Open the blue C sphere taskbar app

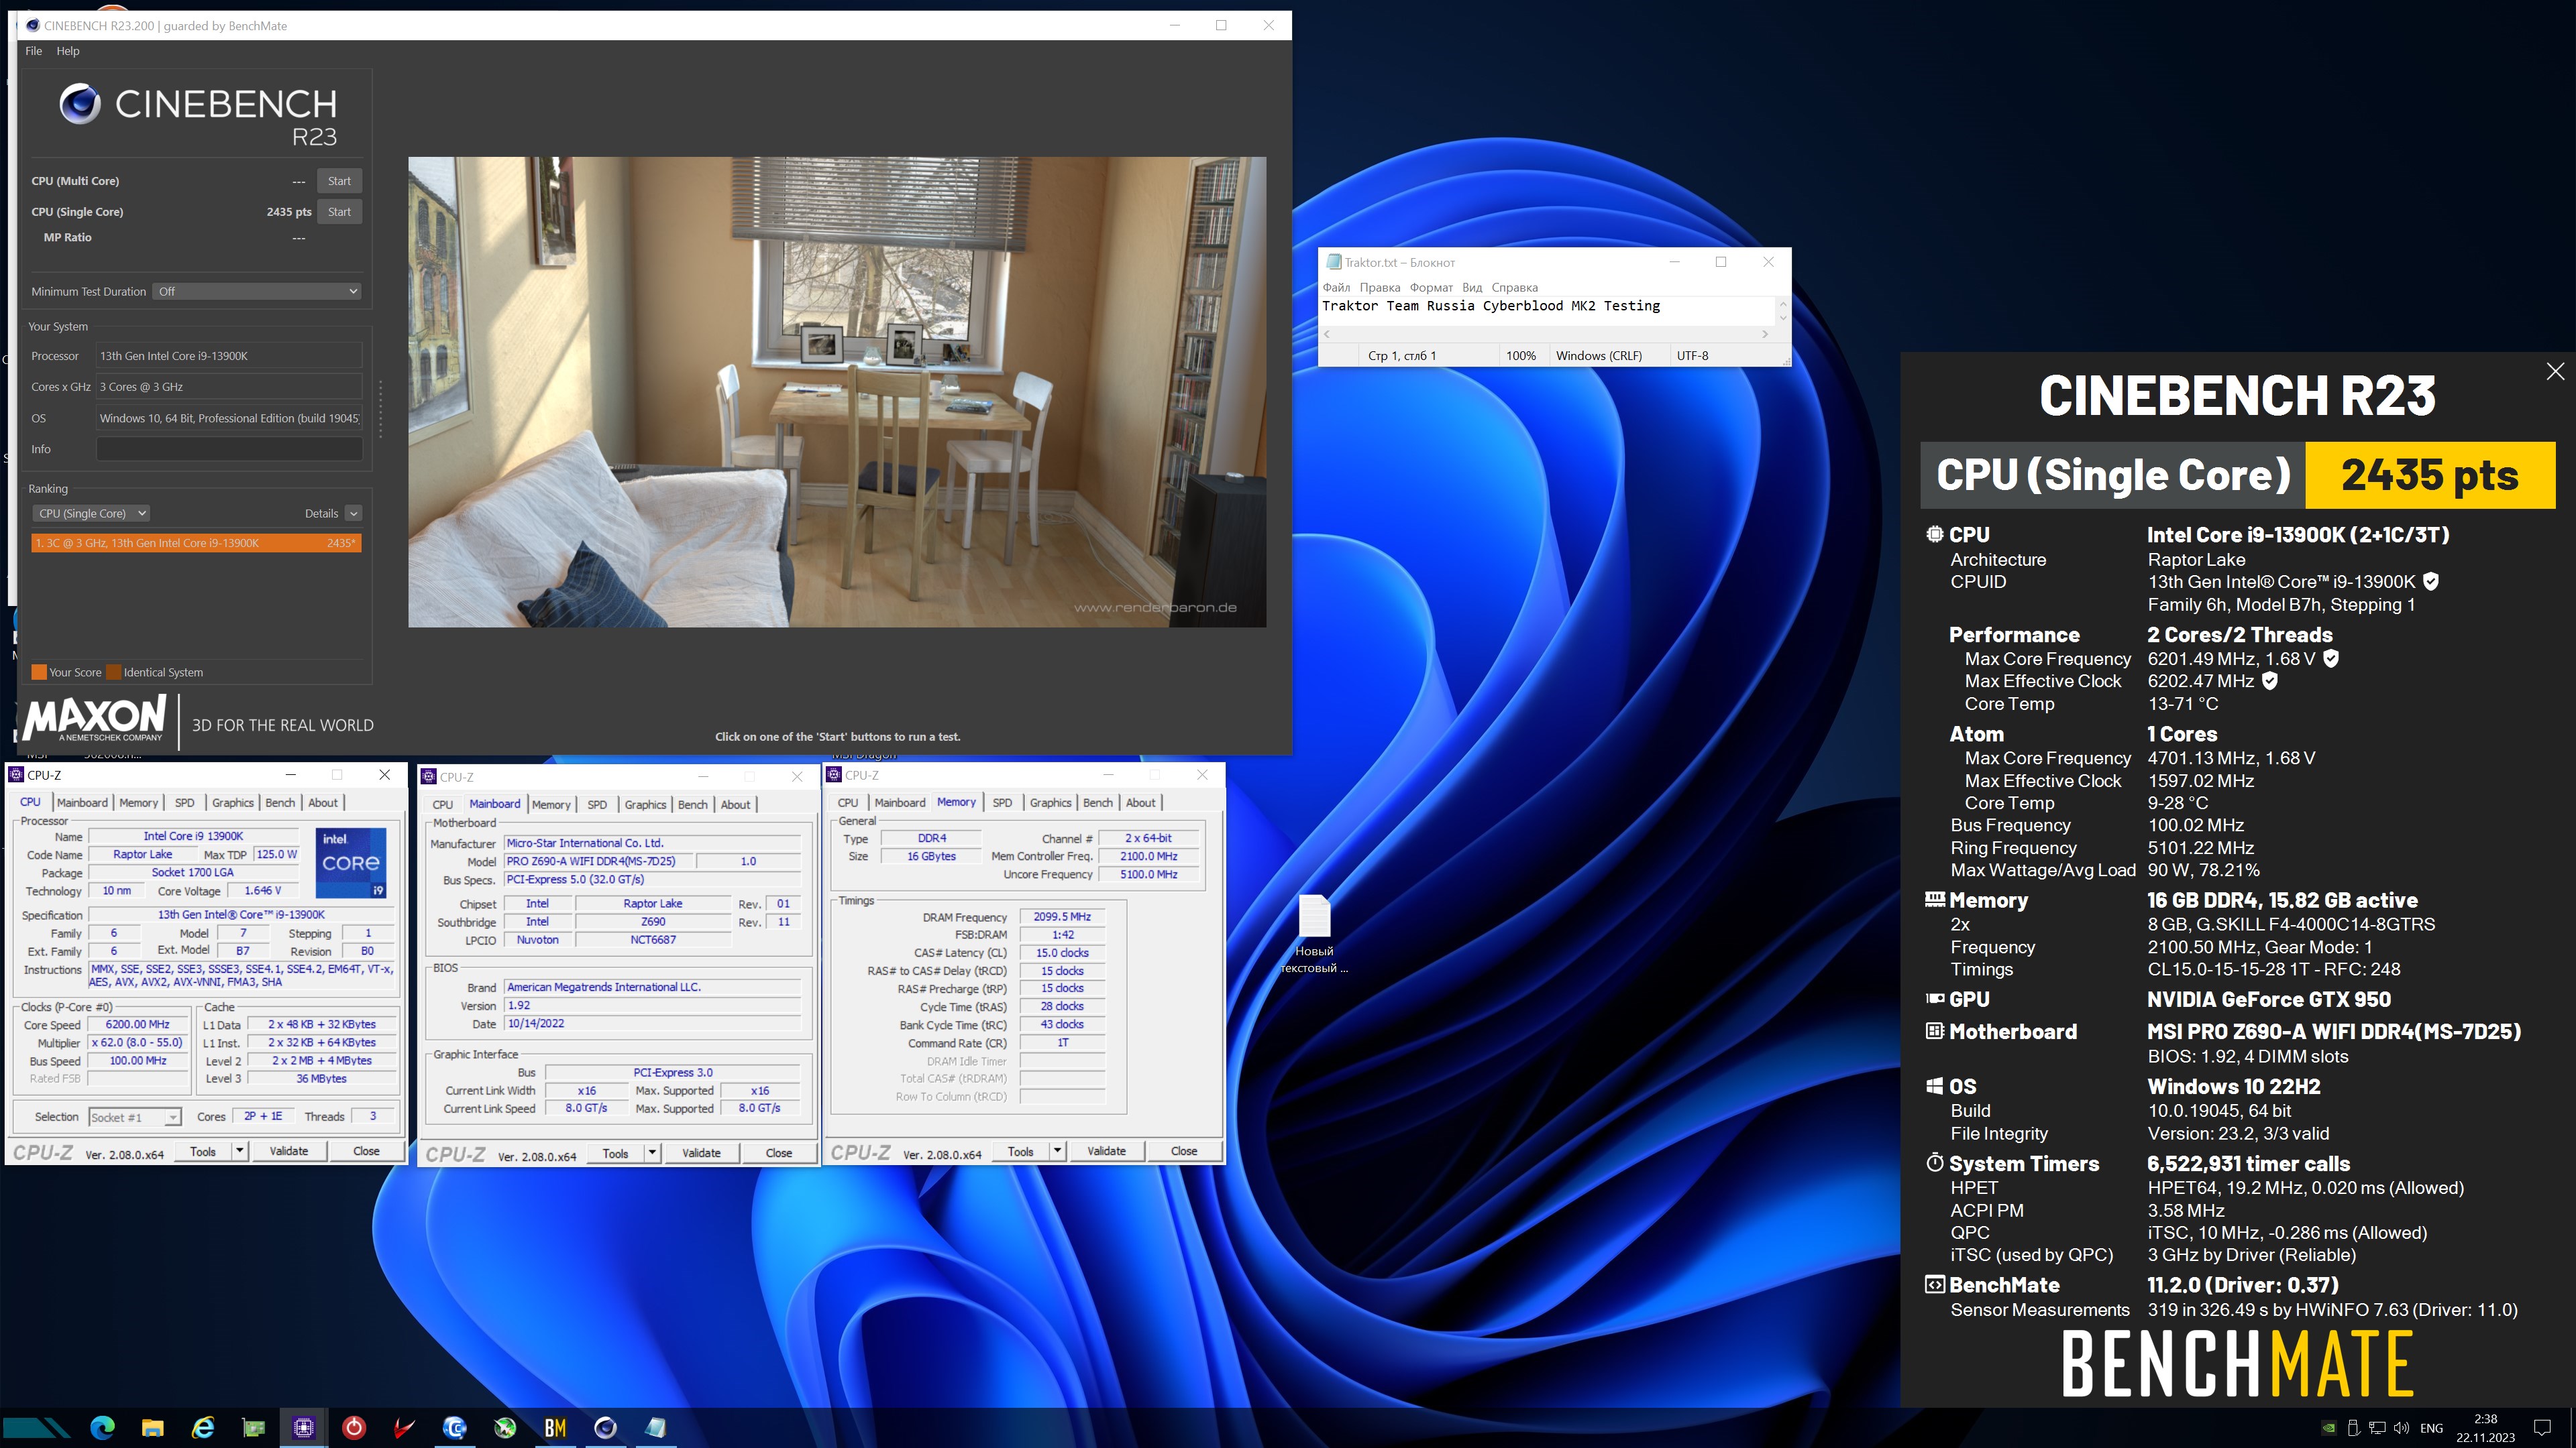coord(454,1427)
